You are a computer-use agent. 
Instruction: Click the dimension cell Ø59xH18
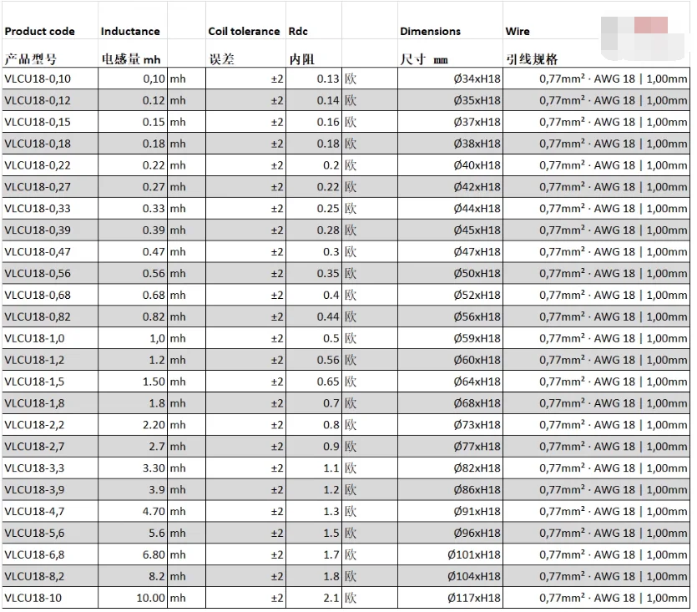[450, 338]
